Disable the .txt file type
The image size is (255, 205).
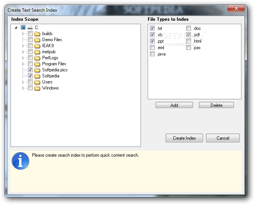152,28
